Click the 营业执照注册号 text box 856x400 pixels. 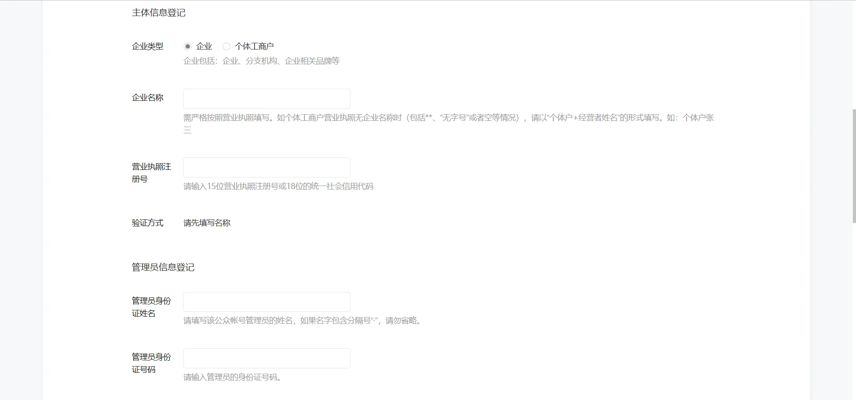click(267, 167)
